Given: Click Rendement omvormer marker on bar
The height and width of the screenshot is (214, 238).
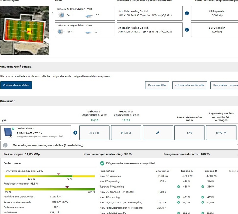Looking at the screenshot, I should tap(67, 187).
